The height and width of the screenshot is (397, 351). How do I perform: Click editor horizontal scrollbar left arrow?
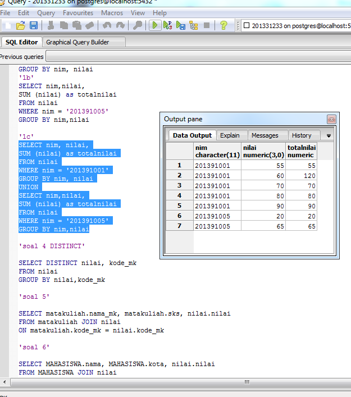pos(4,382)
